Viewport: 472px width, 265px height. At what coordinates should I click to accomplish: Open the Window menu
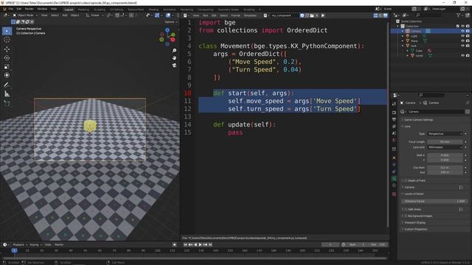tap(42, 9)
